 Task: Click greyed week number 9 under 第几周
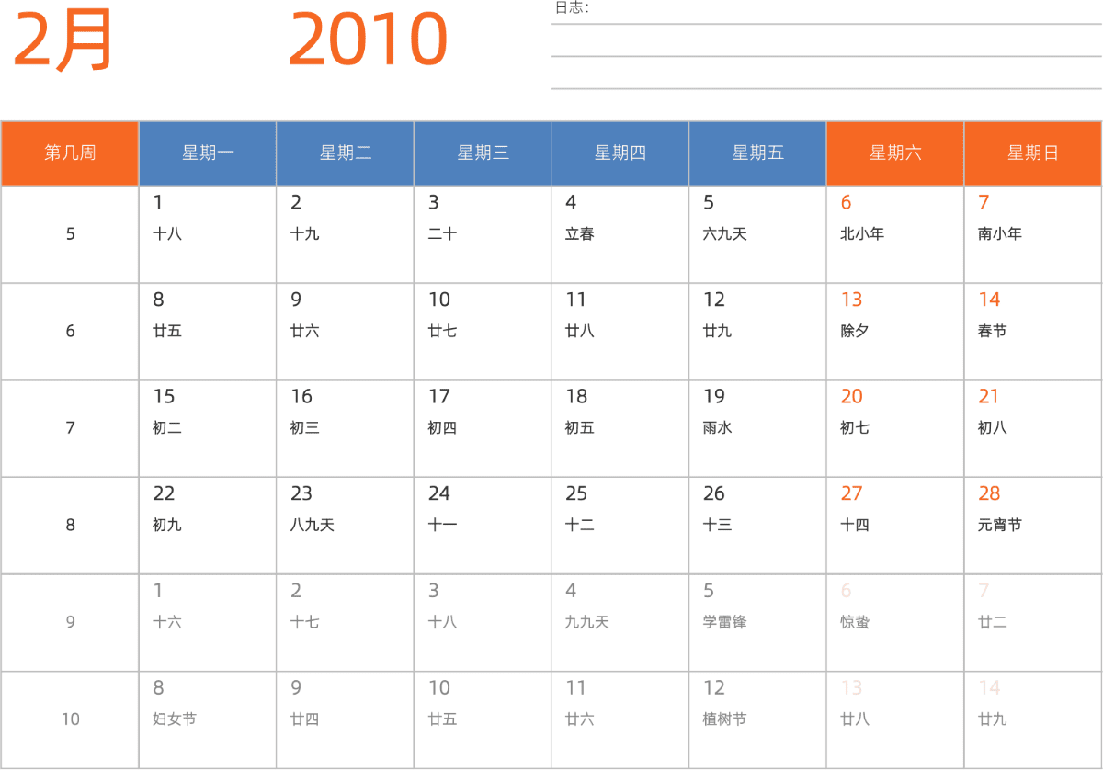pyautogui.click(x=70, y=623)
